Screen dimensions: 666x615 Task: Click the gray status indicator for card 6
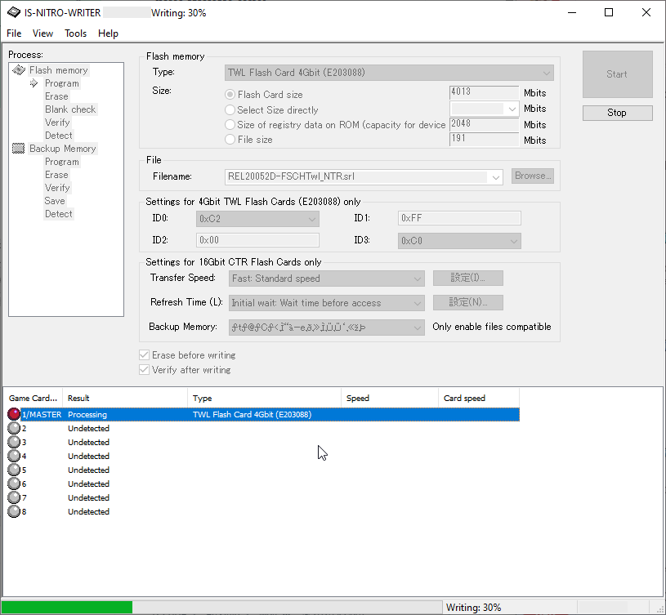14,484
